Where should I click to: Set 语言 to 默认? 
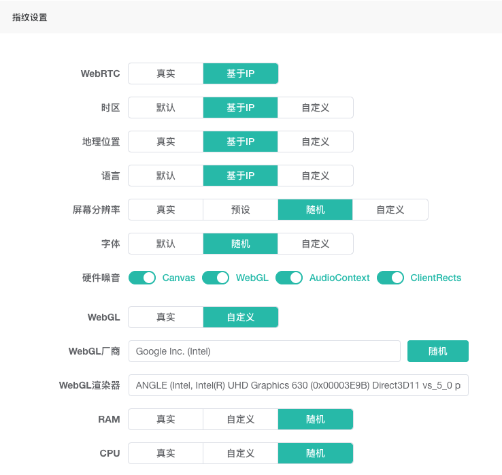tap(165, 176)
